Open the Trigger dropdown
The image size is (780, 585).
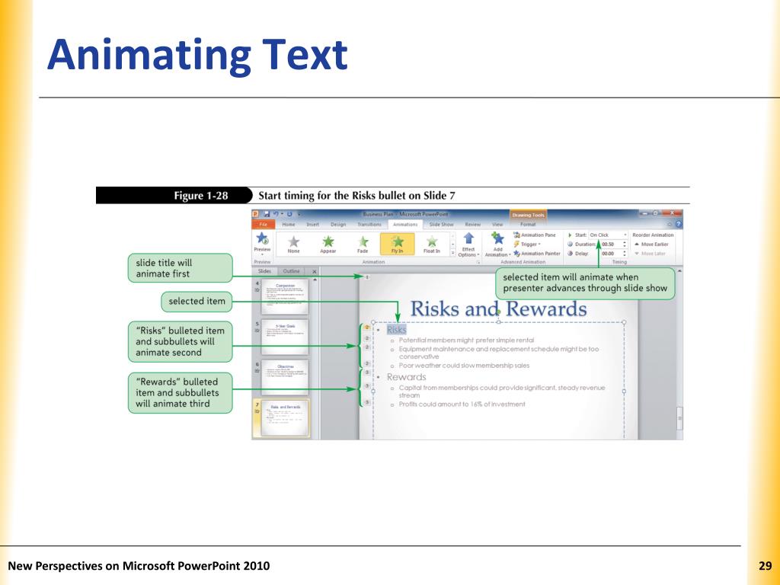click(x=527, y=245)
